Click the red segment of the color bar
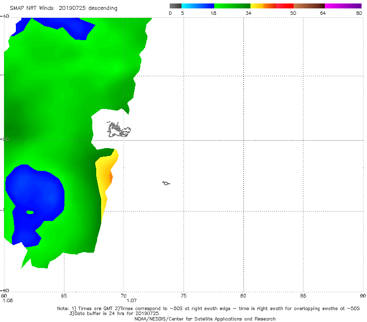This screenshot has width=367, height=322. (285, 6)
